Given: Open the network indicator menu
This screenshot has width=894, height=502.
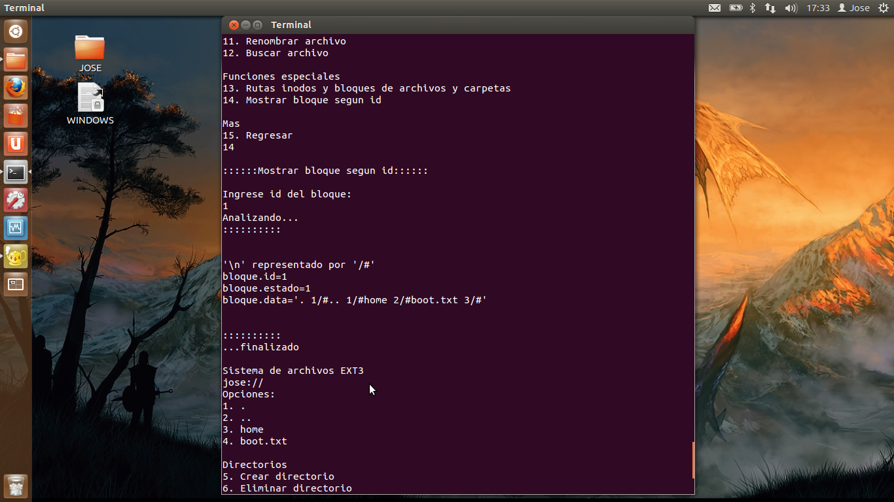Looking at the screenshot, I should click(x=770, y=8).
